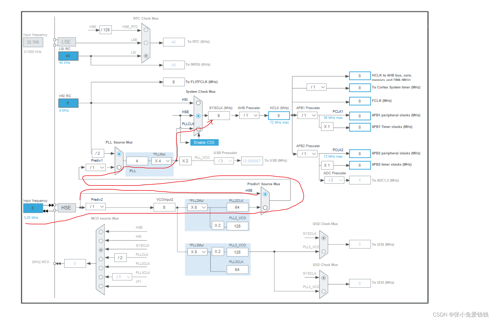Select PLL3_VCO in I2S3 Clock Mux

coord(324,291)
